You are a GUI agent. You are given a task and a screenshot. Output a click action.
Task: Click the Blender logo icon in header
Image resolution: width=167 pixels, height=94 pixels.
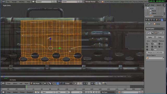[x=103, y=2]
